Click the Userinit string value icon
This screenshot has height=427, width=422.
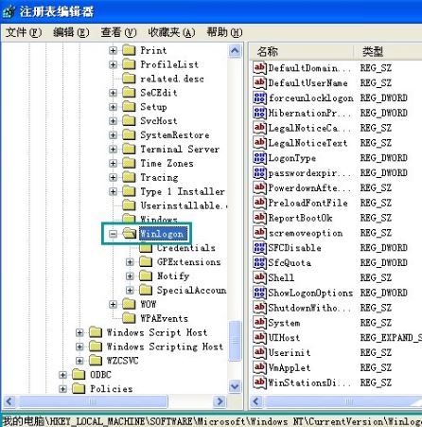point(259,353)
